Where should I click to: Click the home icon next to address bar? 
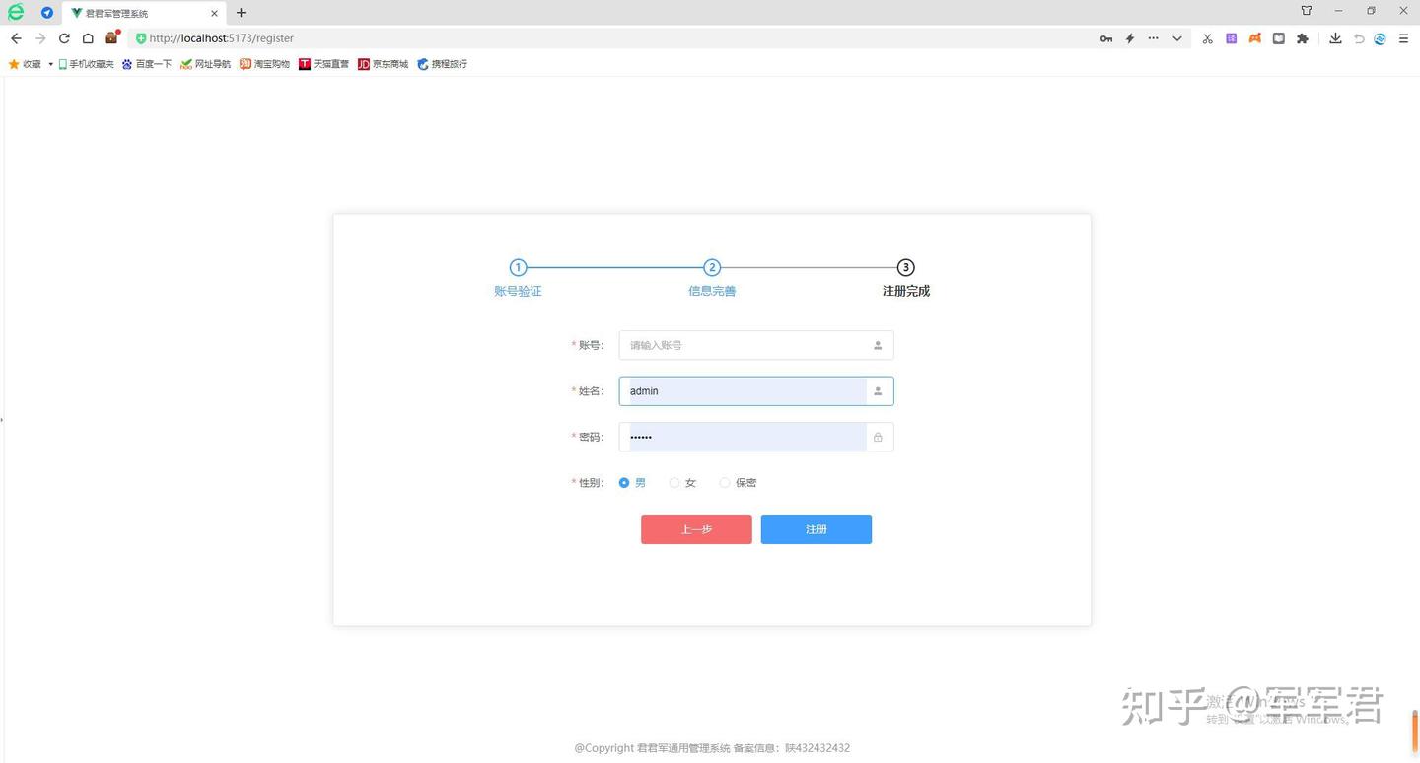[87, 38]
